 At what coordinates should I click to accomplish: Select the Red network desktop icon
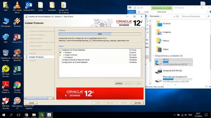coord(6,38)
